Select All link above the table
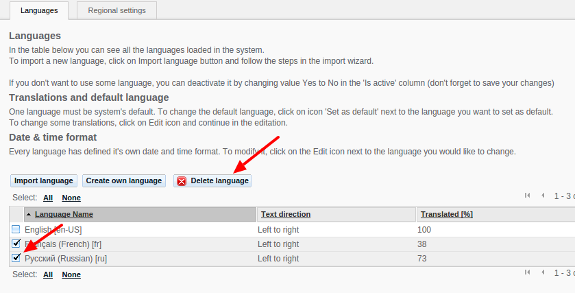Image resolution: width=575 pixels, height=293 pixels. [48, 198]
